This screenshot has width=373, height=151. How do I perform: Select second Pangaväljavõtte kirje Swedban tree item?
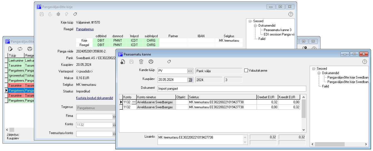tap(348, 82)
